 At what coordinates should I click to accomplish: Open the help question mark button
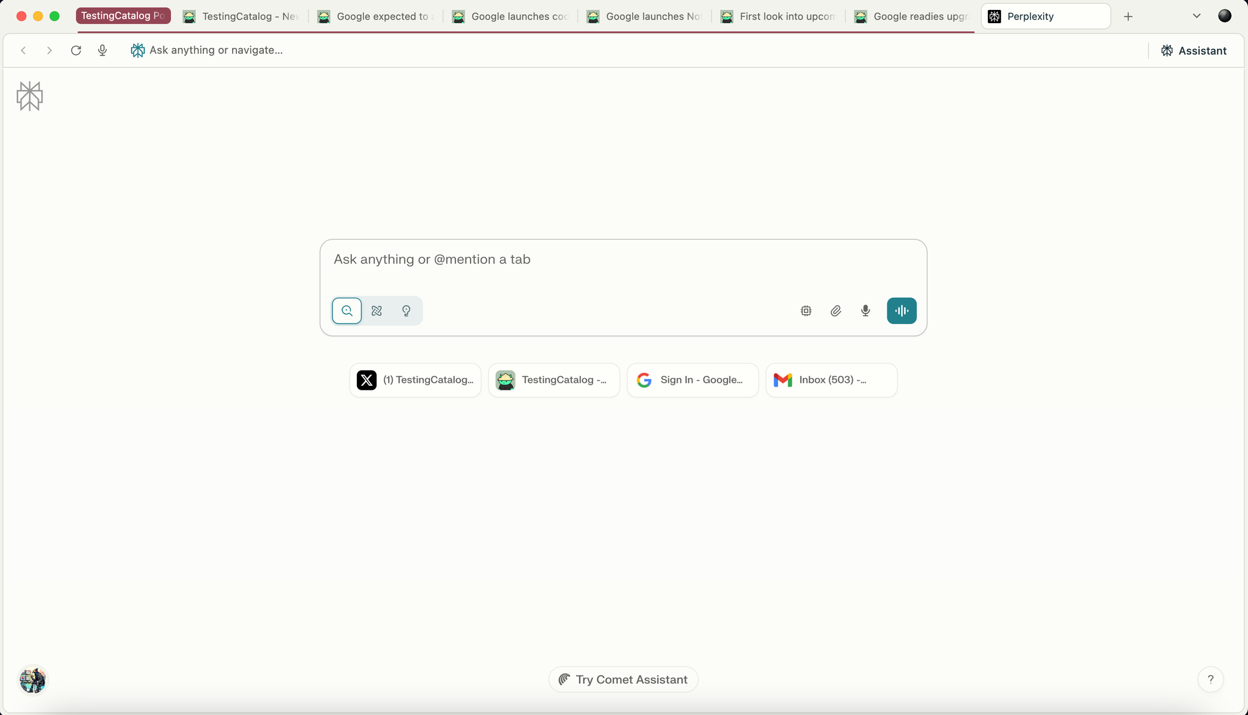tap(1211, 679)
